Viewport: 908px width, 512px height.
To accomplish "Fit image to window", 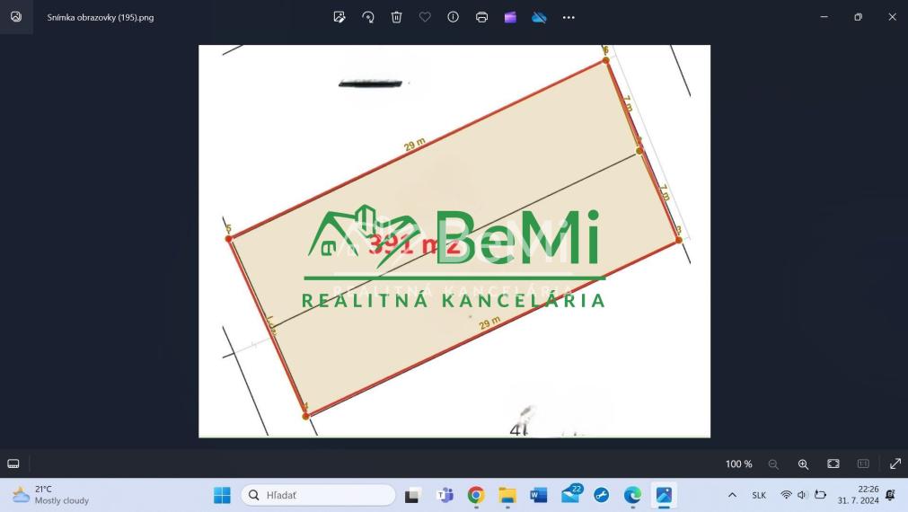I will (x=833, y=463).
